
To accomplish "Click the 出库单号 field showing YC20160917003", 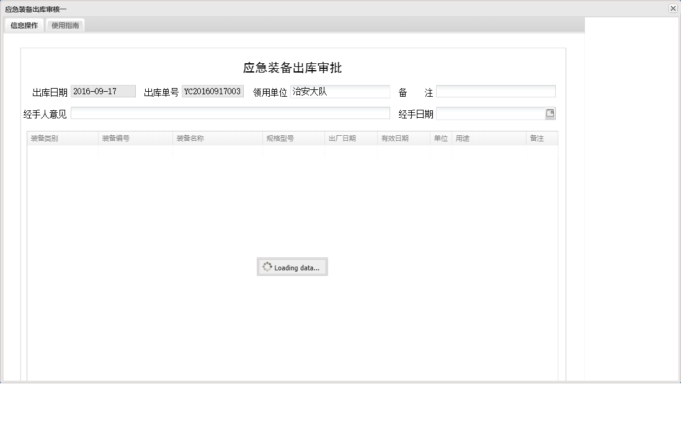I will (213, 91).
